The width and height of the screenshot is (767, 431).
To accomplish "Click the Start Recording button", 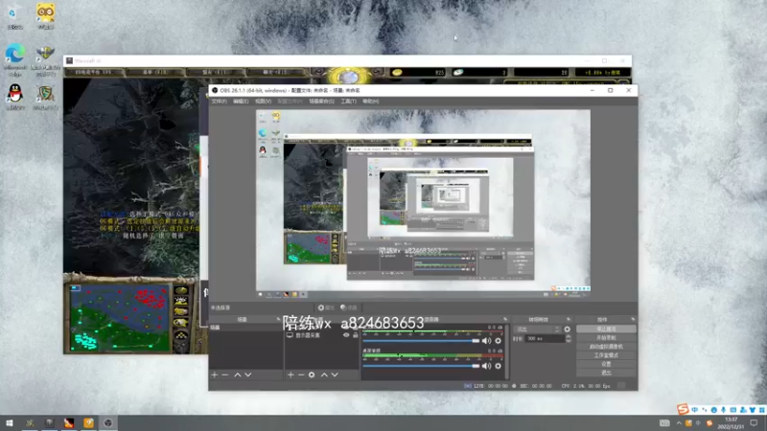I will pos(606,338).
